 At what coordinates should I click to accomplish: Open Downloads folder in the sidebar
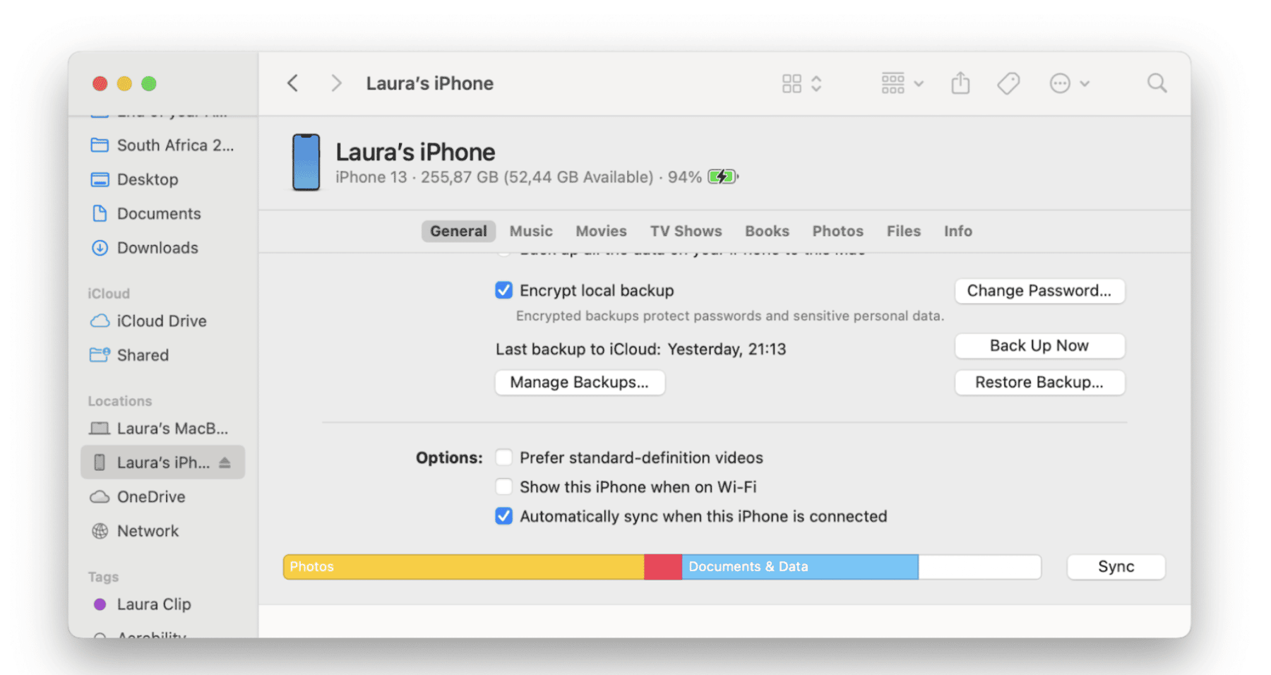coord(157,248)
